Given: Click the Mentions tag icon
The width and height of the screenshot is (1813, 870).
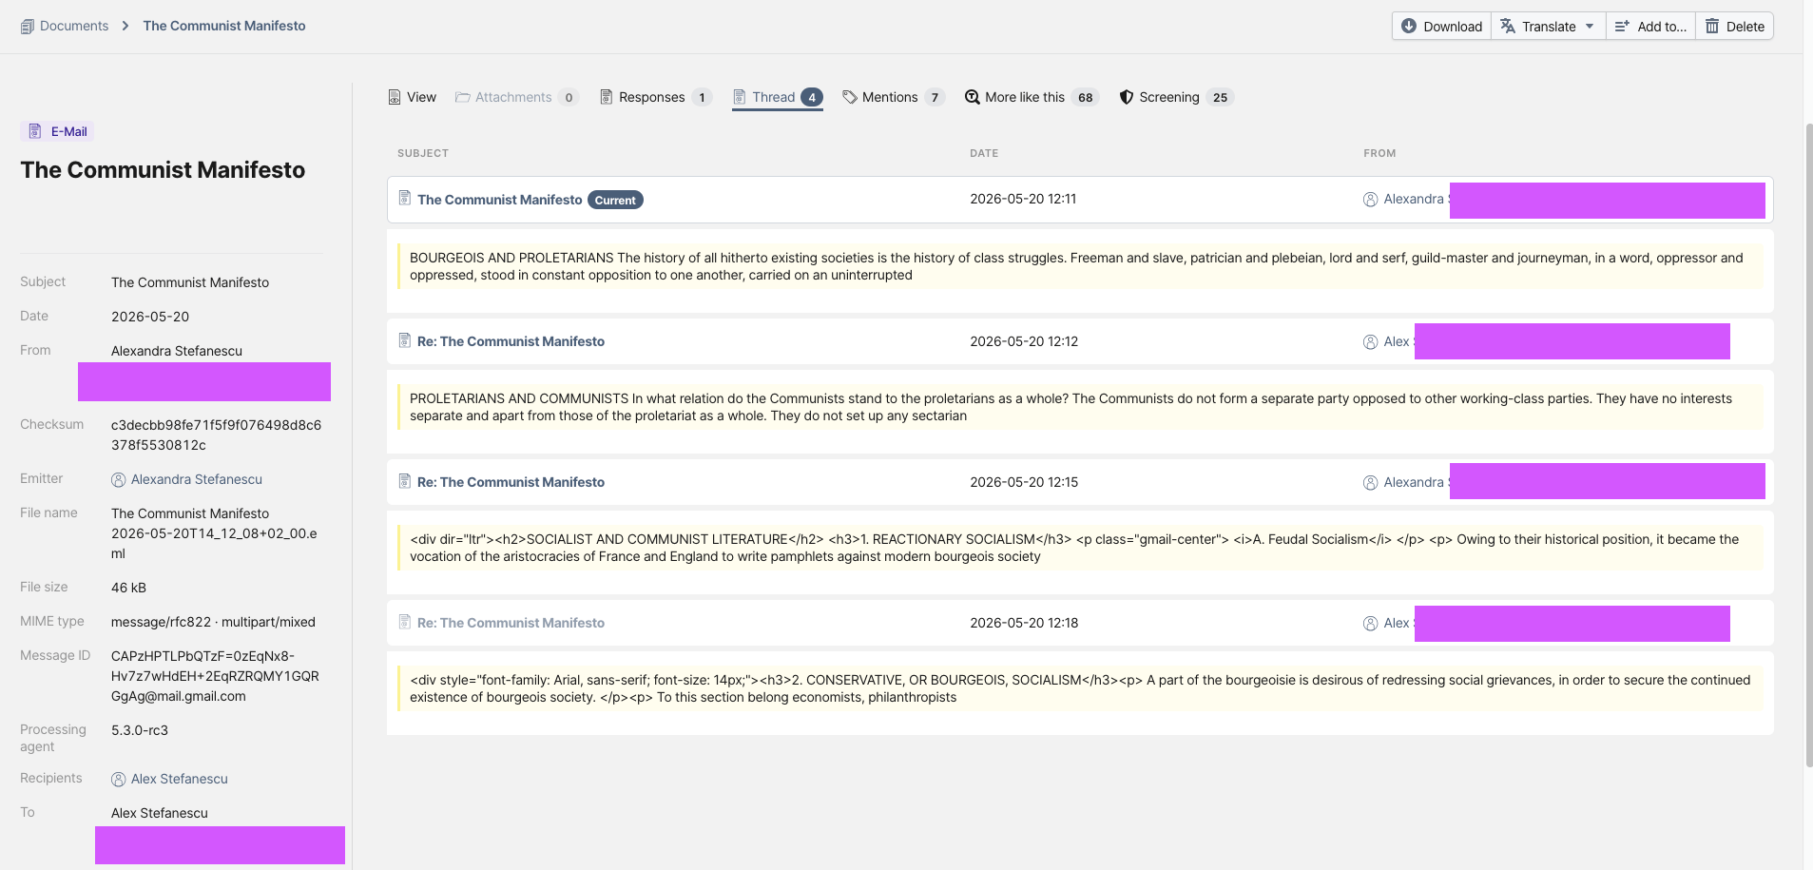Looking at the screenshot, I should point(850,97).
